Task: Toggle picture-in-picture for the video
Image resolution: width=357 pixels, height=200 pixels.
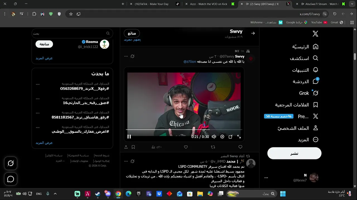Action: coord(231,137)
